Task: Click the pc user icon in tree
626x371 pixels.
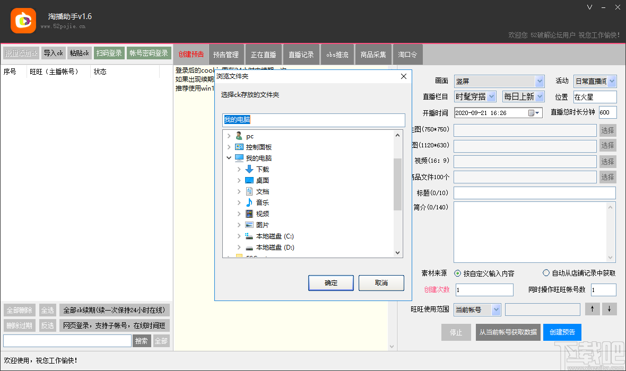Action: pos(239,136)
